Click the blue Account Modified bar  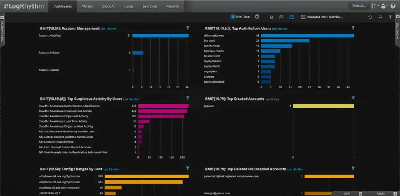tap(160, 36)
